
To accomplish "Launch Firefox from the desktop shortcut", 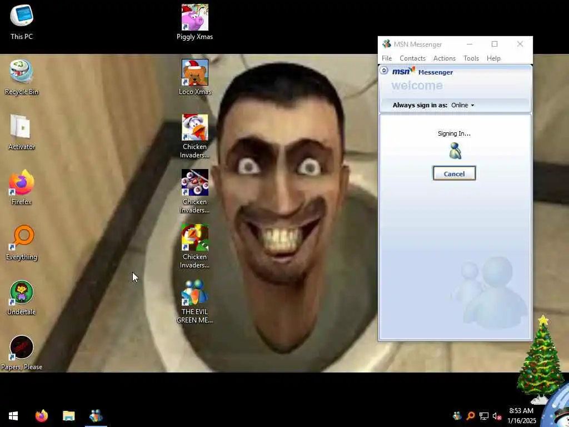I will 22,187.
